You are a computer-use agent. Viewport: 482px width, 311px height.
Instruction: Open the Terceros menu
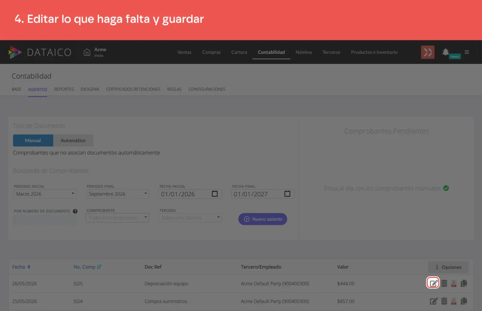click(331, 52)
